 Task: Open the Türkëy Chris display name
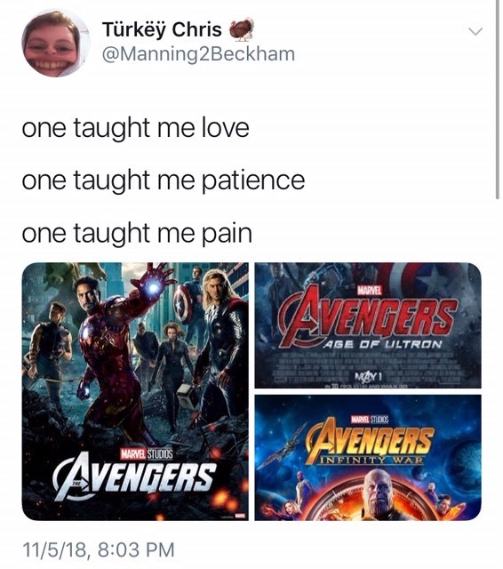162,29
